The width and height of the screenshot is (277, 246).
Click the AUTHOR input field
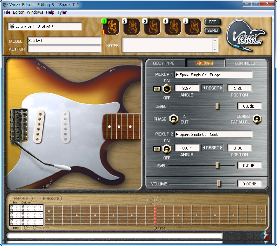coord(64,49)
